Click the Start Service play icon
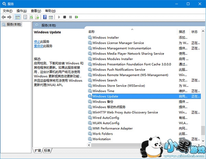Viewport: 206px width, 159px height. (x=59, y=17)
